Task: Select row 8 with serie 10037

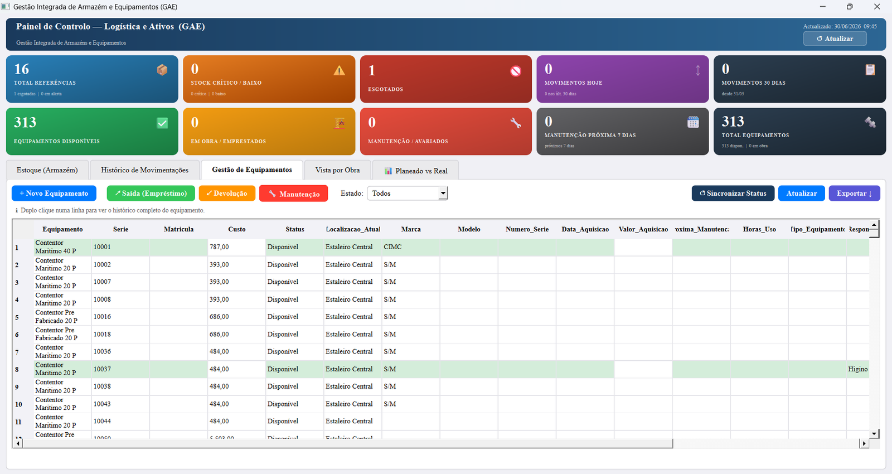Action: tap(440, 369)
